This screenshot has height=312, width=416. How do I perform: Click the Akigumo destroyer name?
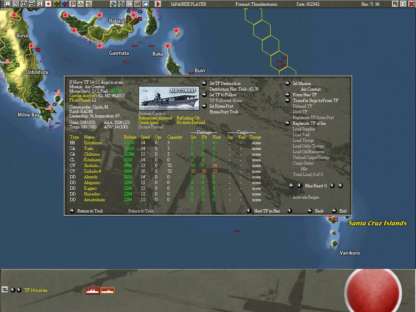point(92,182)
